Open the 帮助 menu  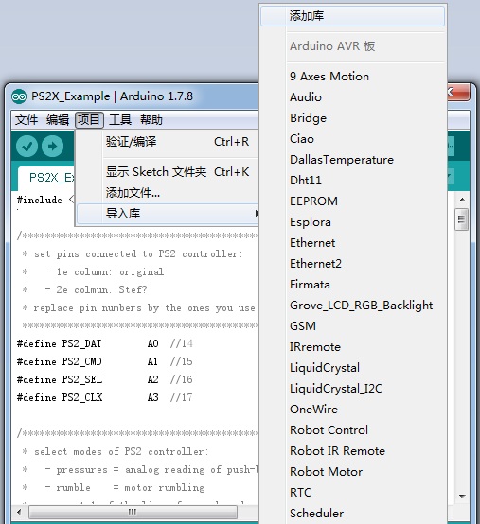(151, 119)
